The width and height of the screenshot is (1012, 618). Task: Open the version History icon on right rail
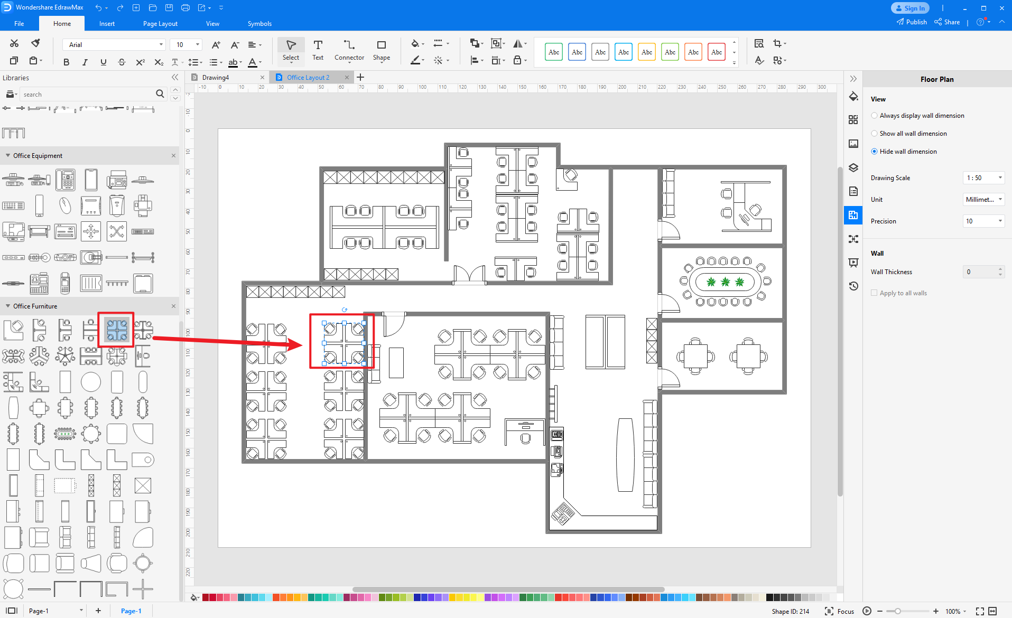point(853,286)
